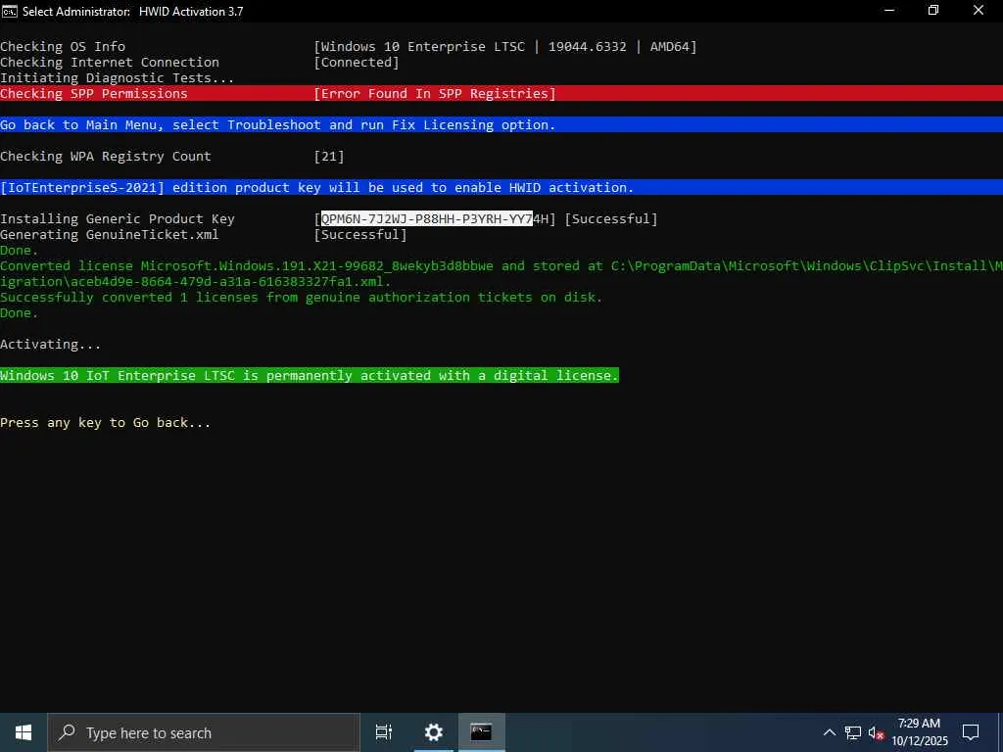Click the 'Converted license Microsoft.Windows.191' line

501,265
